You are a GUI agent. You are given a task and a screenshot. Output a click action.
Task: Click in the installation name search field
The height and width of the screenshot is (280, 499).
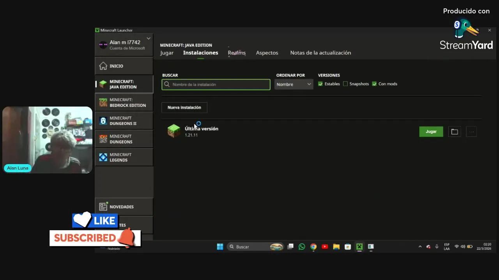click(x=216, y=84)
